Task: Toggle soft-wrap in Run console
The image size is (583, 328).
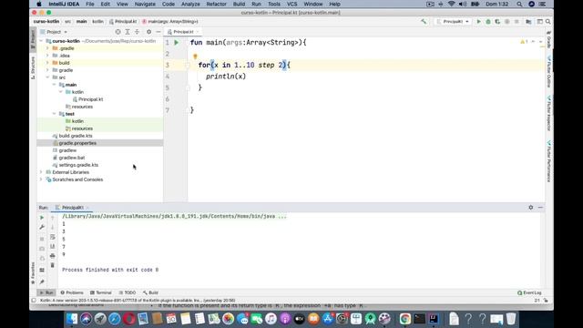Action: click(53, 237)
